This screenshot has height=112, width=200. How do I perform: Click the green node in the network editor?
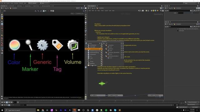[102, 83]
